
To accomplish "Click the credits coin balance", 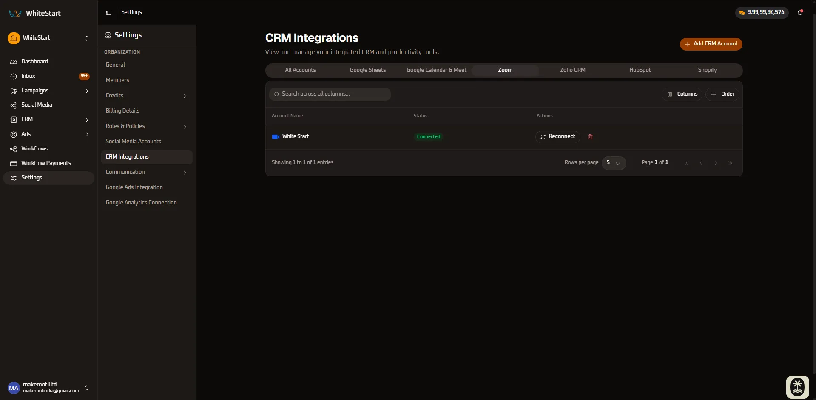I will click(x=762, y=12).
